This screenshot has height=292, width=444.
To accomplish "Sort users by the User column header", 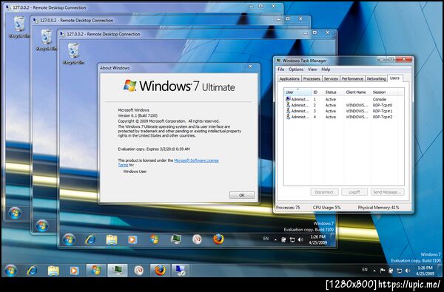I will pyautogui.click(x=297, y=92).
